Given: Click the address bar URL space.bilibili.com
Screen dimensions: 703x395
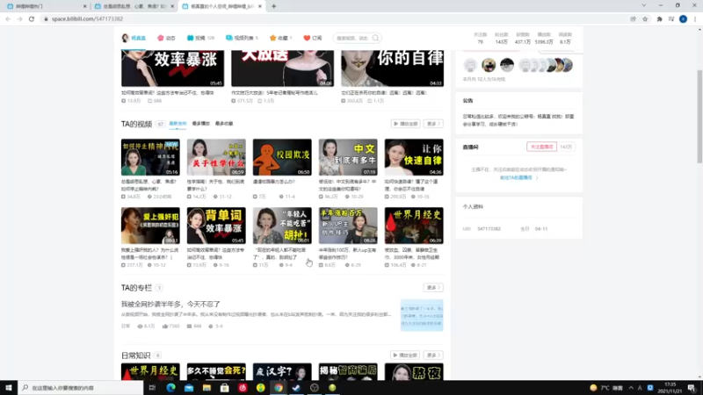Looking at the screenshot, I should pos(87,18).
